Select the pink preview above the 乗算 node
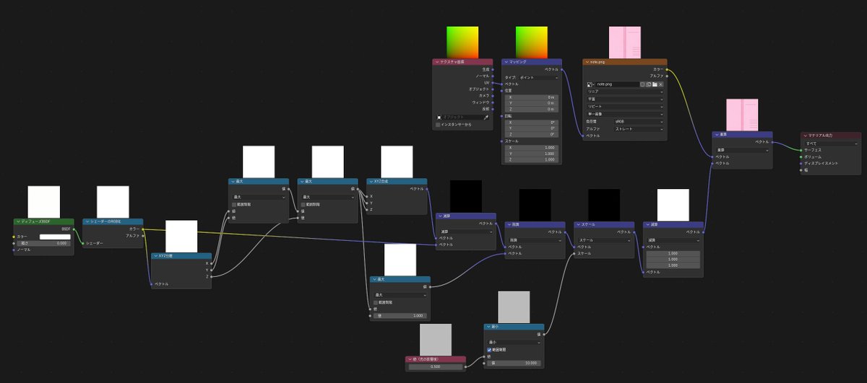The height and width of the screenshot is (383, 867). [x=742, y=115]
